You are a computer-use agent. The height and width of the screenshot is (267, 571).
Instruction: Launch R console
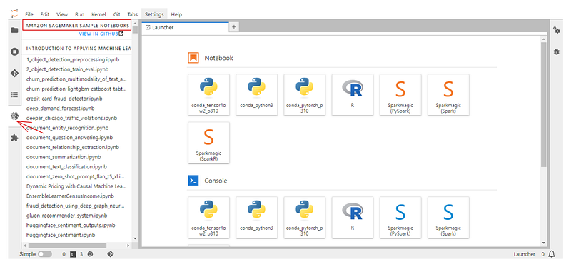pos(353,218)
